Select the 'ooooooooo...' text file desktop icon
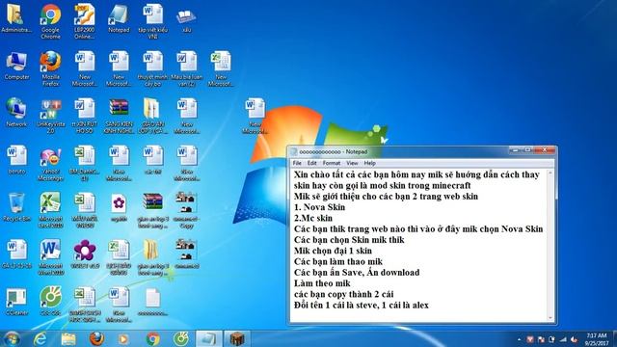This screenshot has width=617, height=347. pos(152,302)
